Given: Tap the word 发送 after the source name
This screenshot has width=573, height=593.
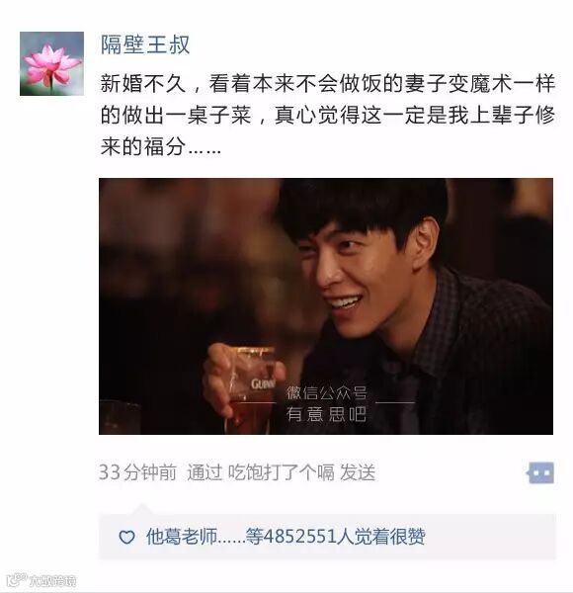Looking at the screenshot, I should (358, 472).
